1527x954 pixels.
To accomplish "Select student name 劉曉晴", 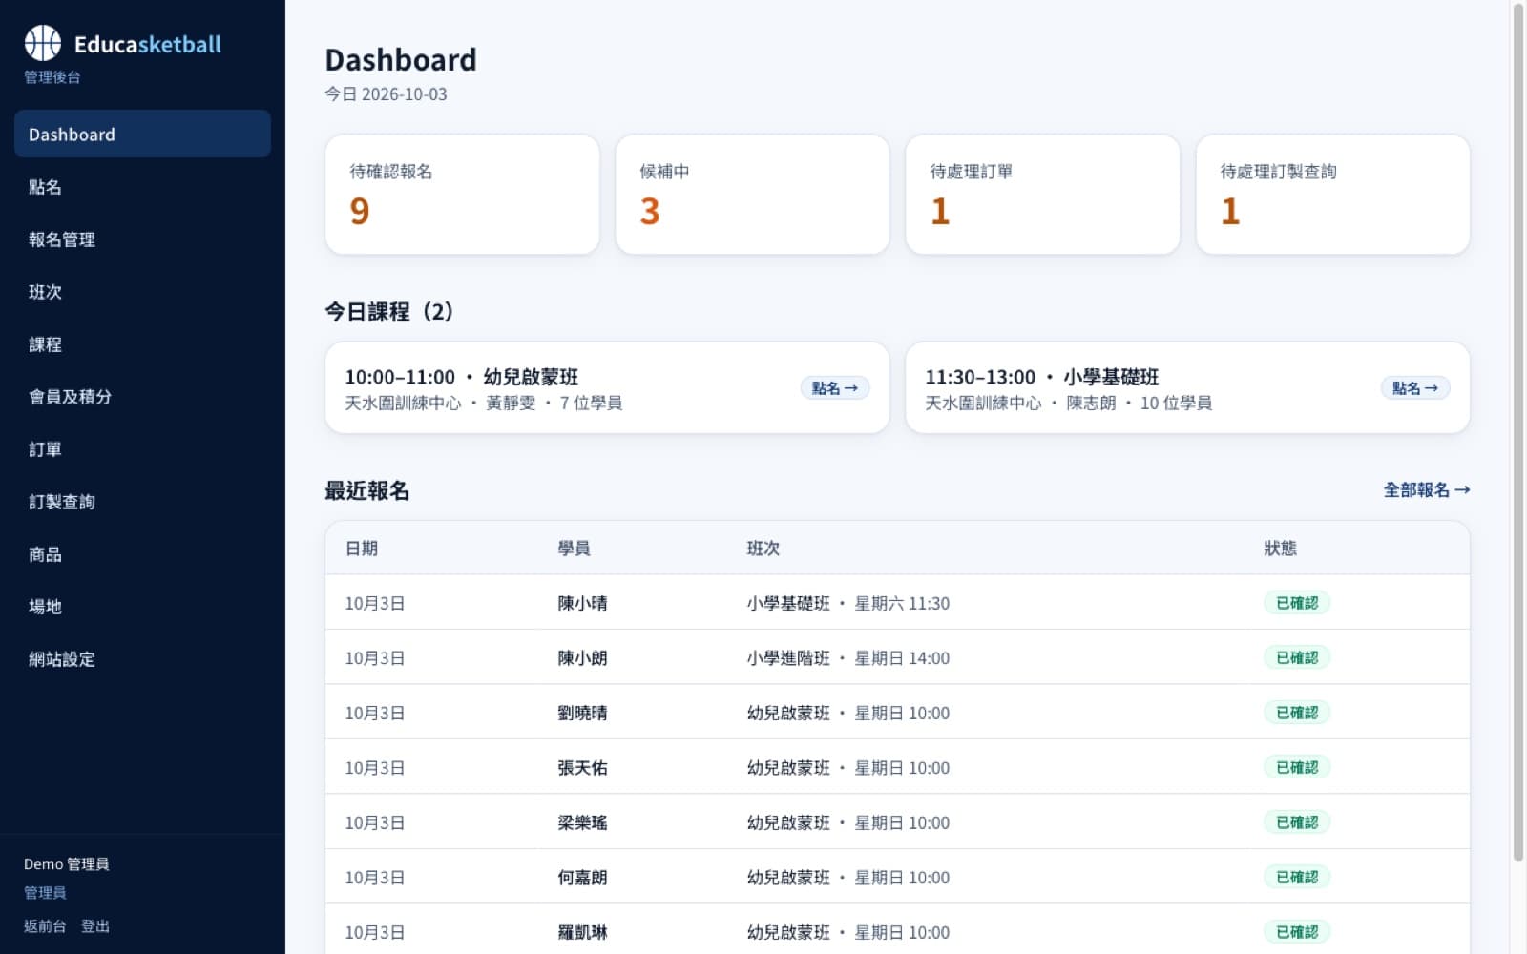I will (x=582, y=713).
